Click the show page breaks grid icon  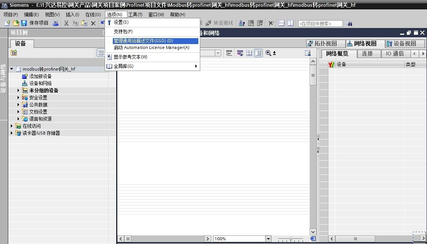click(x=249, y=53)
